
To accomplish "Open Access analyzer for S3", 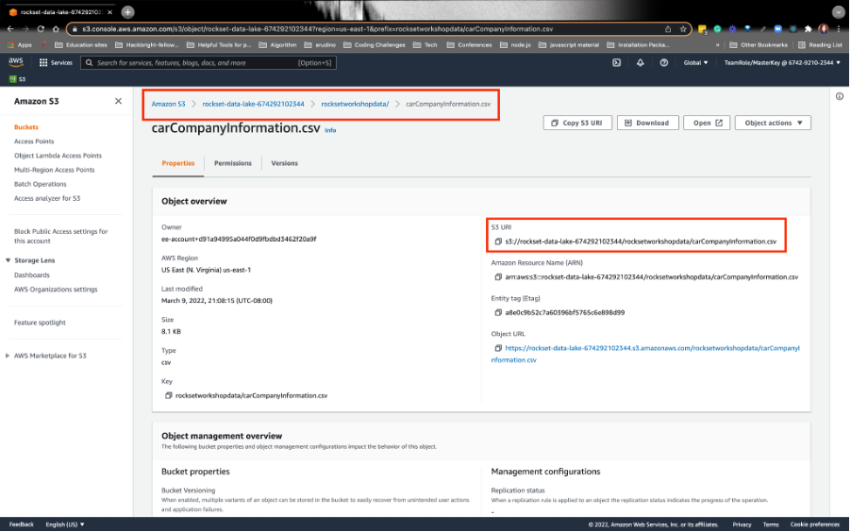I will [x=47, y=199].
